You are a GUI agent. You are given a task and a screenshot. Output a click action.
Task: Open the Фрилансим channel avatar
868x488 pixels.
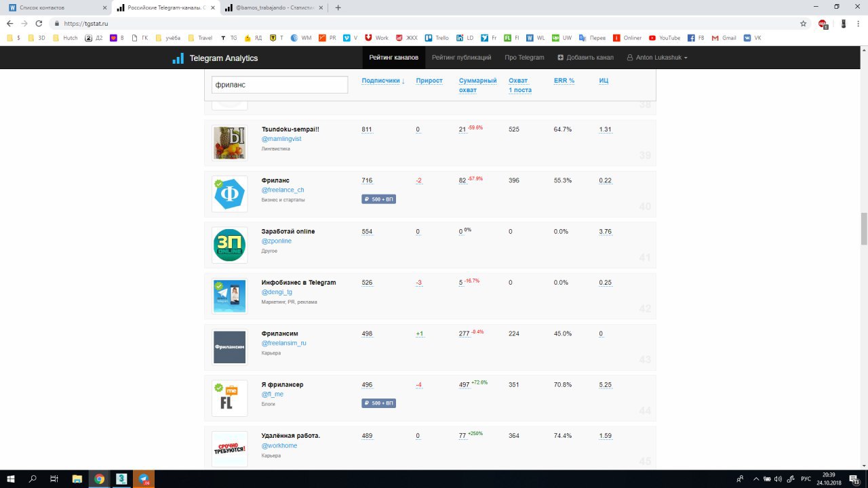click(229, 347)
